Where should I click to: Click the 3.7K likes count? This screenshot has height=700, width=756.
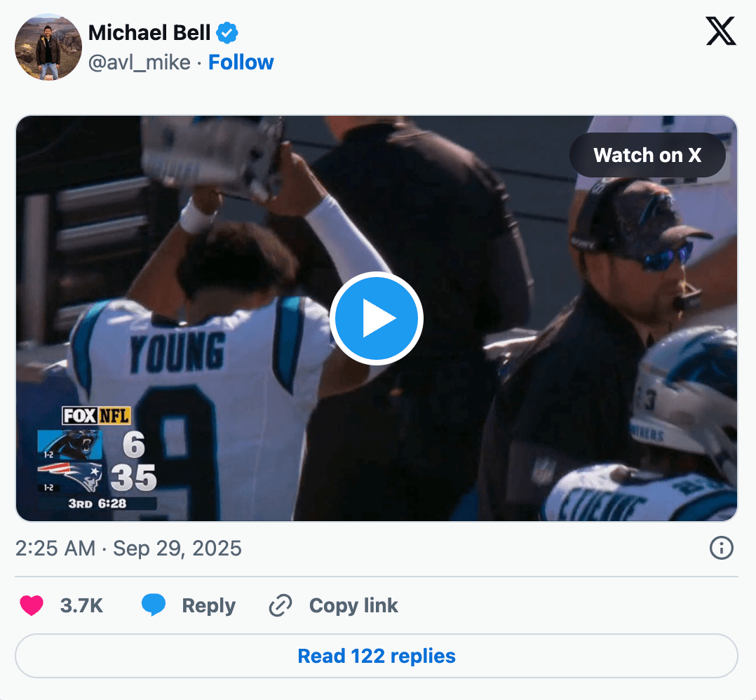pyautogui.click(x=81, y=605)
